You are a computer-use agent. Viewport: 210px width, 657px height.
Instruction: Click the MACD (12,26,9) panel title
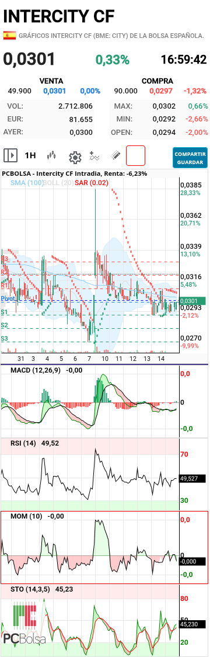(36, 370)
